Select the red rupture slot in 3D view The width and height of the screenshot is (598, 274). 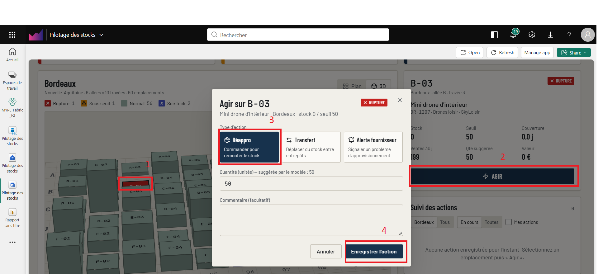point(136,184)
